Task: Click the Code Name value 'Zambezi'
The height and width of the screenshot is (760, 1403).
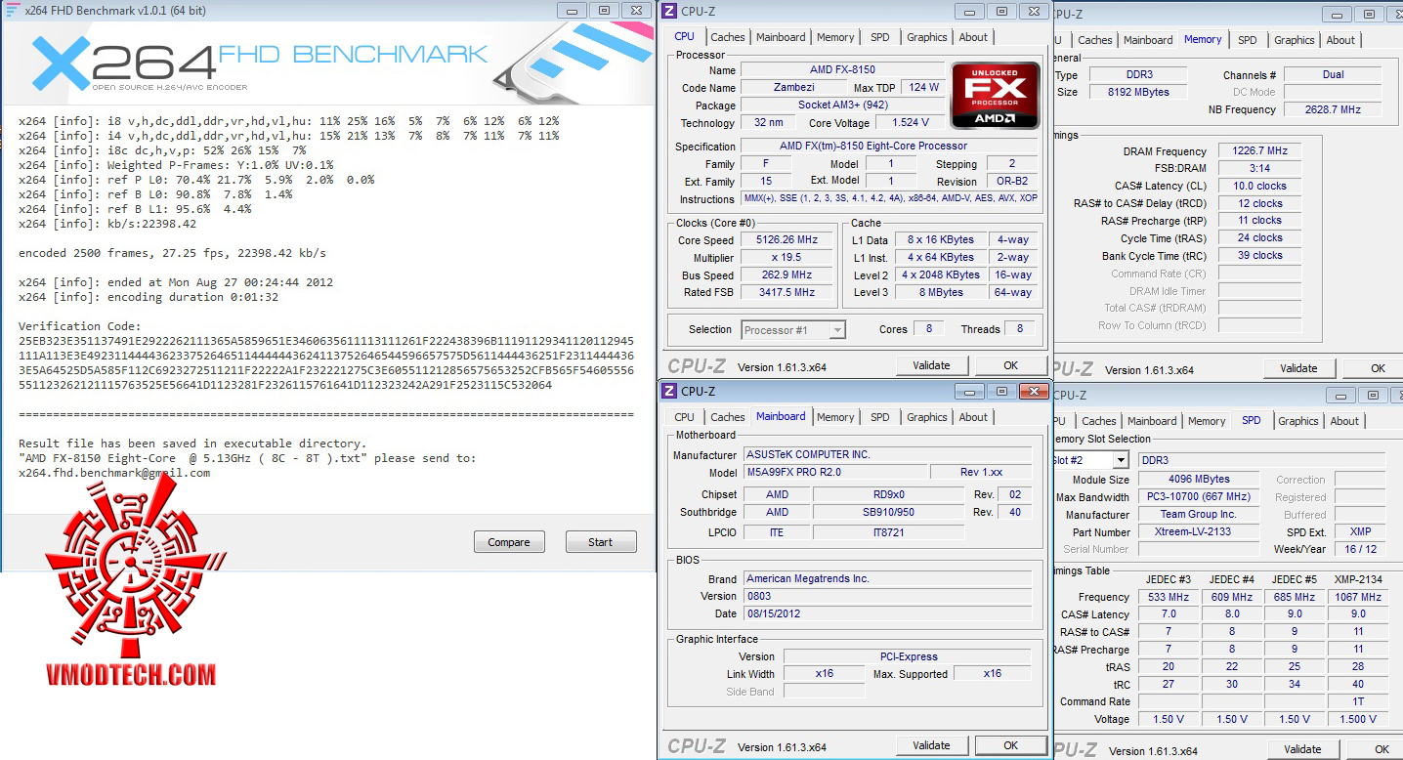Action: click(793, 88)
